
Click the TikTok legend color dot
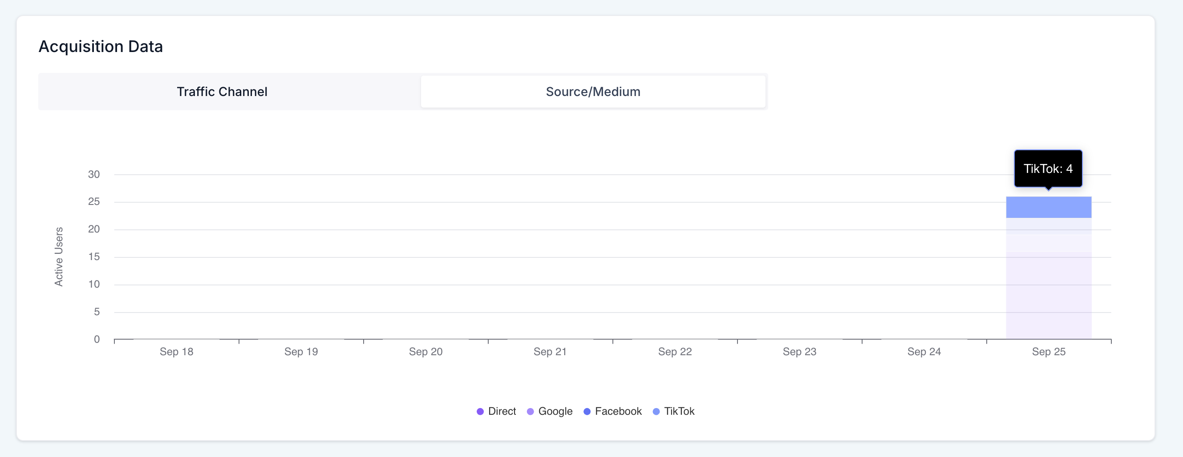(656, 412)
